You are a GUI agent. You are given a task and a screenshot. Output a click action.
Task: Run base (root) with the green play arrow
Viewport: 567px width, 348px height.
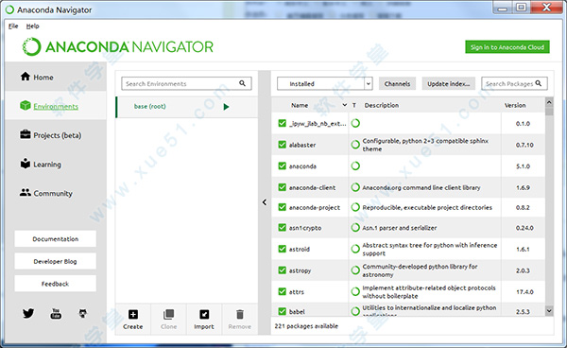pos(227,107)
